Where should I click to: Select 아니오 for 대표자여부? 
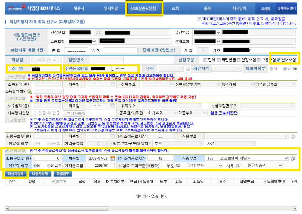285,69
